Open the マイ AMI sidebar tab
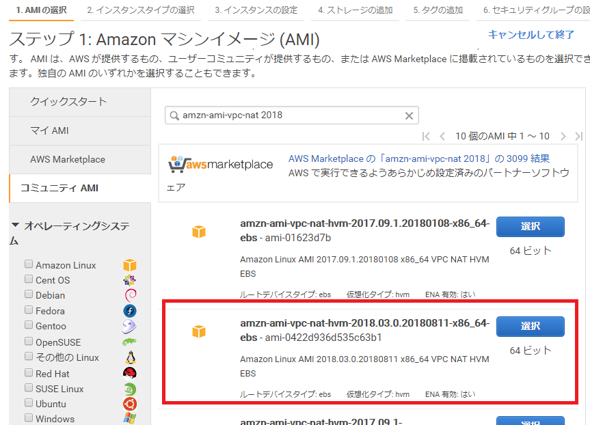 (80, 131)
